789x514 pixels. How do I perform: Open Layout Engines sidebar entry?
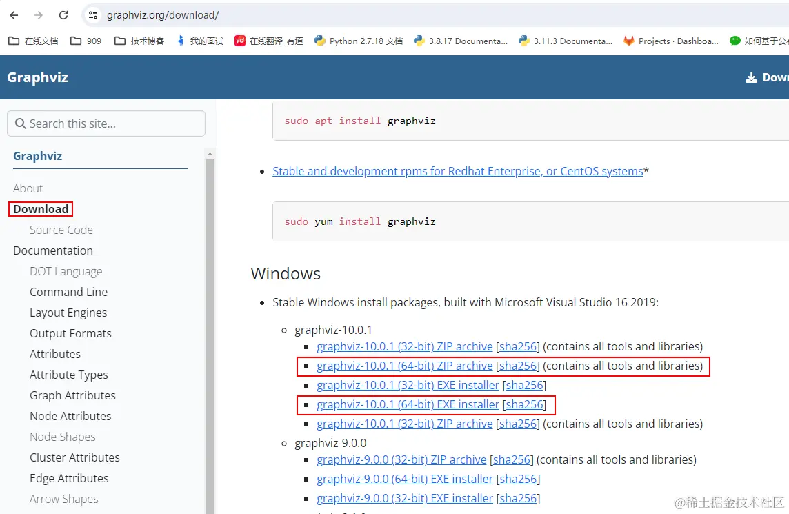(68, 313)
